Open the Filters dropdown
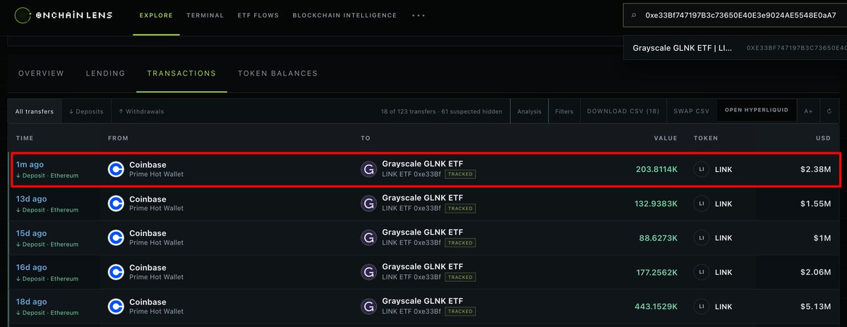Screen dimensions: 847x327 (564, 111)
